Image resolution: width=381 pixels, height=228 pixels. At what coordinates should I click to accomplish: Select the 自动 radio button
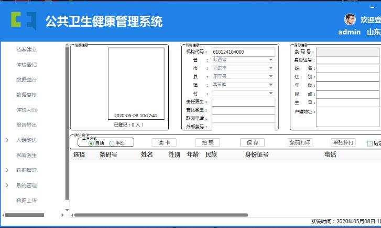pos(91,143)
